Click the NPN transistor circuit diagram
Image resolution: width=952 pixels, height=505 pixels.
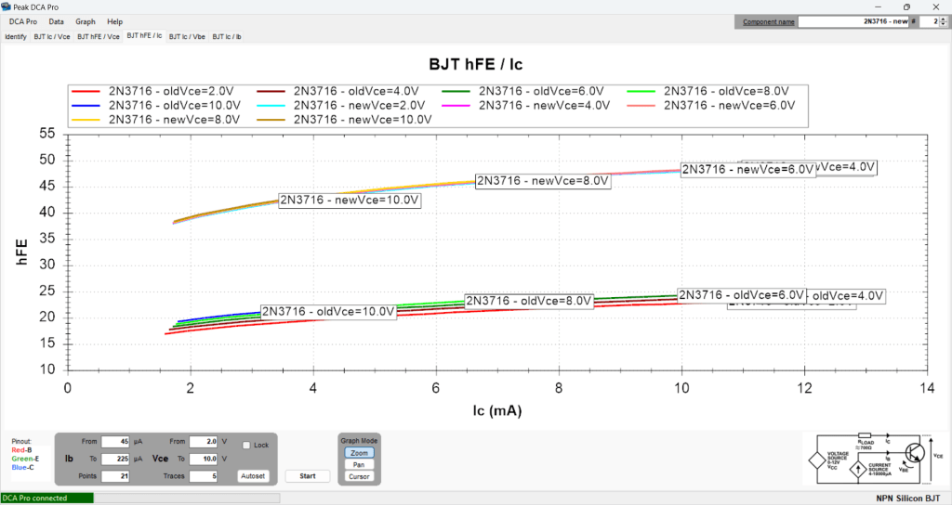[874, 459]
